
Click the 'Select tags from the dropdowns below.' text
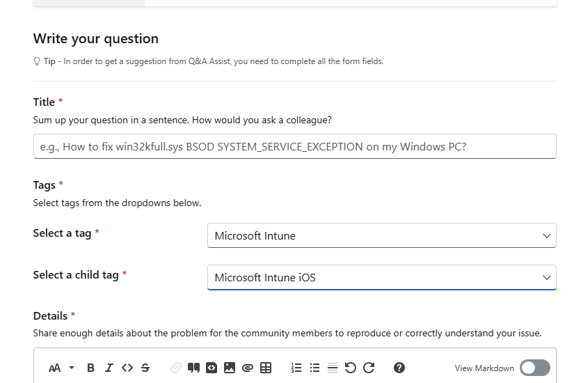(117, 203)
